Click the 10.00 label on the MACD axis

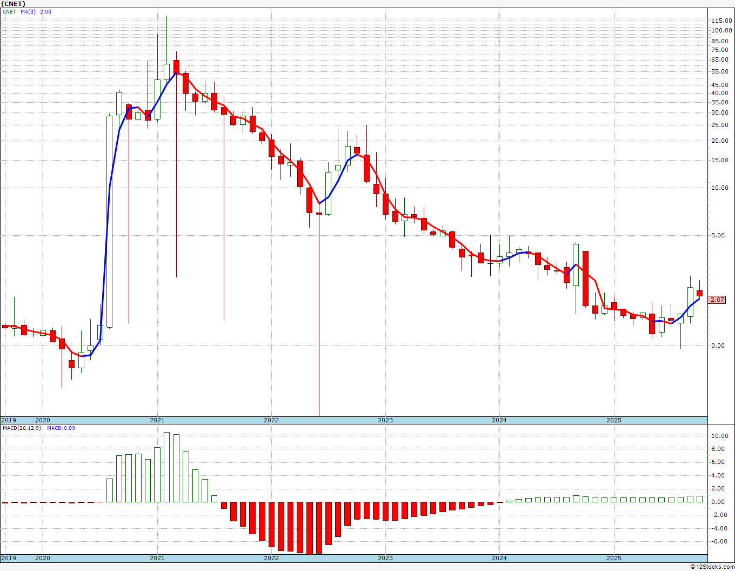(719, 436)
